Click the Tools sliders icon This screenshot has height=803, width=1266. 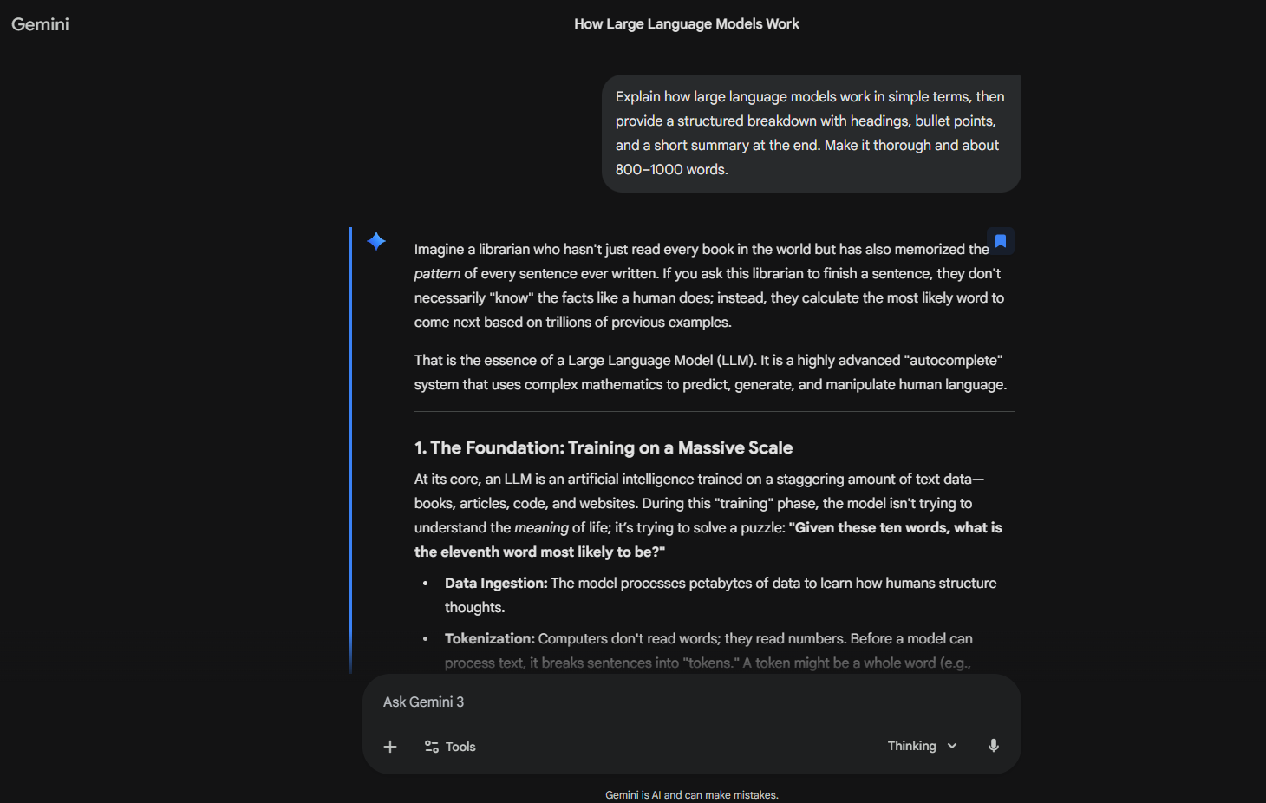click(431, 746)
